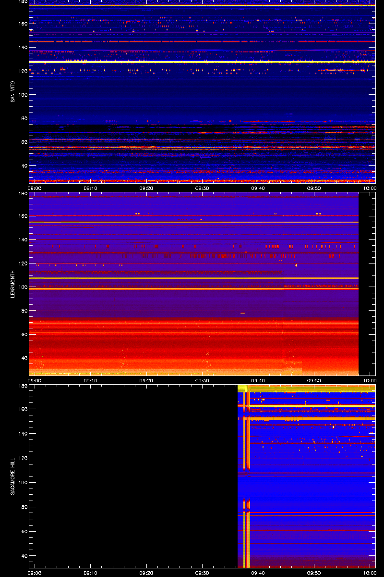Click the 80 frequency label for San Vito
This screenshot has width=384, height=577.
[x=24, y=118]
